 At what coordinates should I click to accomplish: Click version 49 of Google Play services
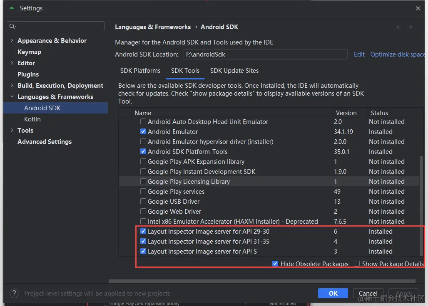click(x=337, y=192)
